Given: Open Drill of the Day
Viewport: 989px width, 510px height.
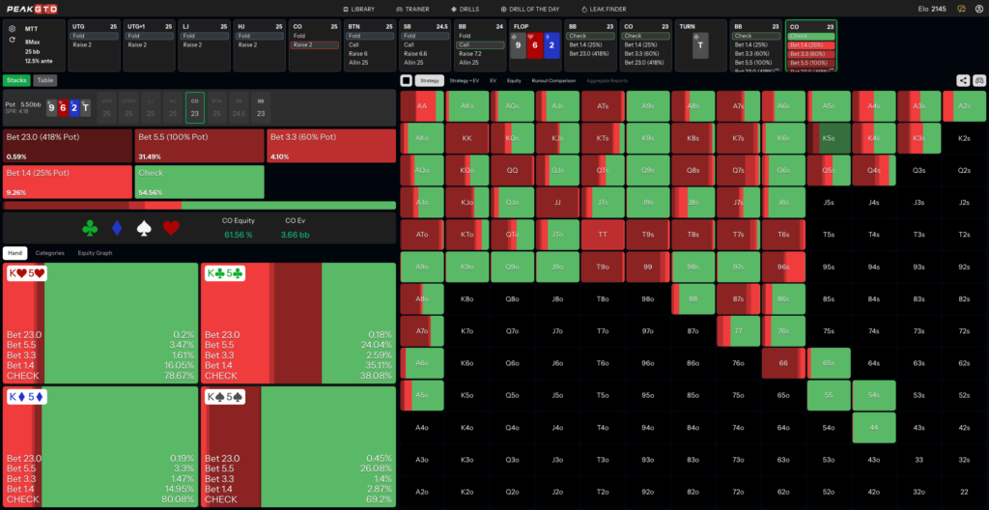Looking at the screenshot, I should [530, 9].
